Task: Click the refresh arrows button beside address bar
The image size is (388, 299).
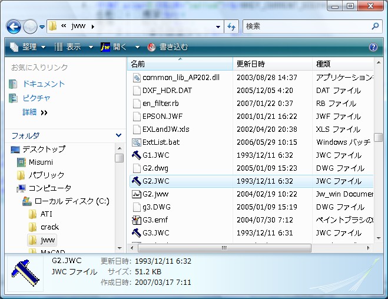Action: click(x=232, y=26)
